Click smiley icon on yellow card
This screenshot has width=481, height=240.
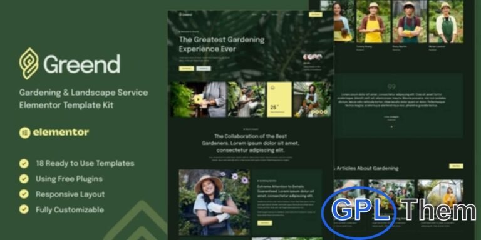(x=272, y=88)
